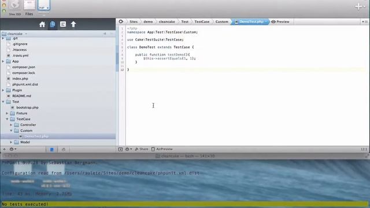Image resolution: width=370 pixels, height=208 pixels.
Task: Select index.php in the file list
Action: pos(20,79)
